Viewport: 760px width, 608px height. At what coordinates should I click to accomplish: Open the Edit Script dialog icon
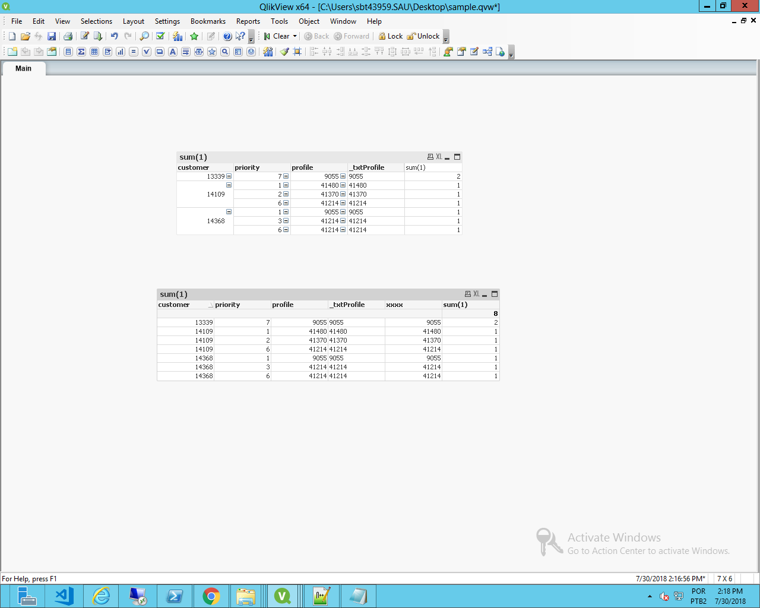pyautogui.click(x=84, y=36)
